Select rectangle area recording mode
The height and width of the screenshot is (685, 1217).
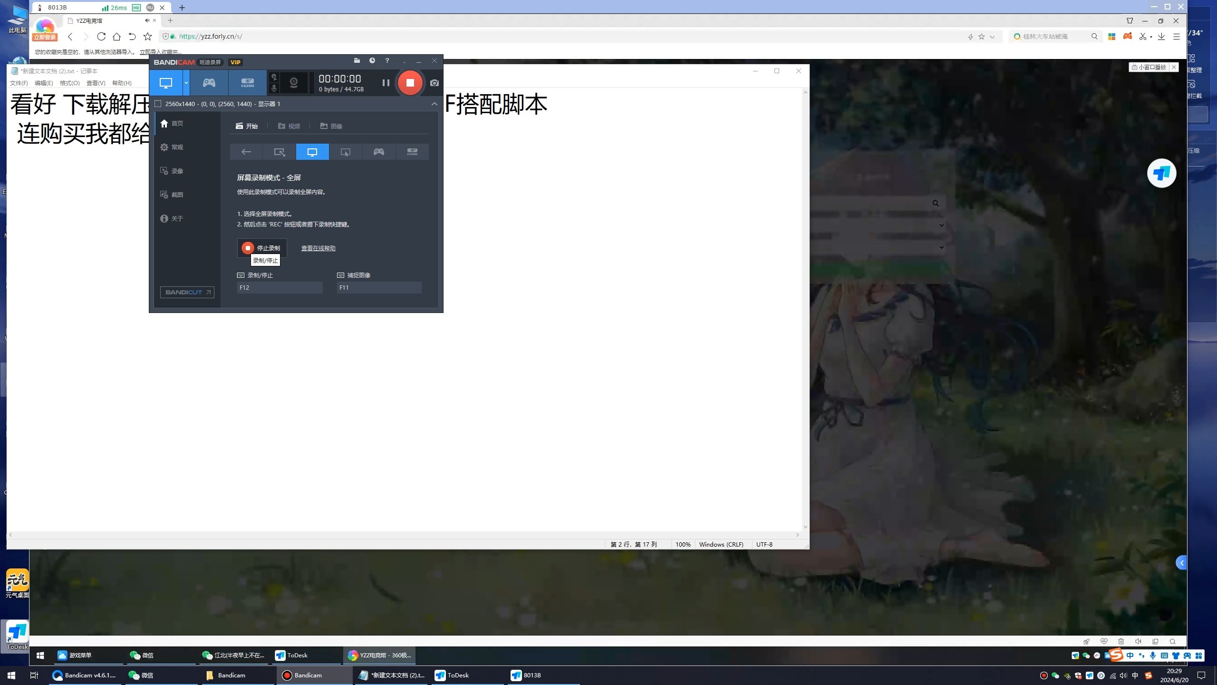tap(280, 152)
